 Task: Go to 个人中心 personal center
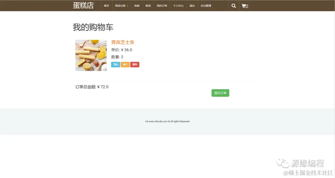(178, 6)
